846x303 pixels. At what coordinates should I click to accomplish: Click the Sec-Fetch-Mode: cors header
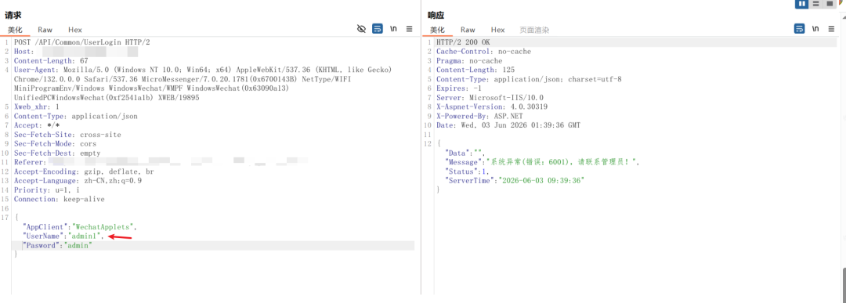[55, 143]
